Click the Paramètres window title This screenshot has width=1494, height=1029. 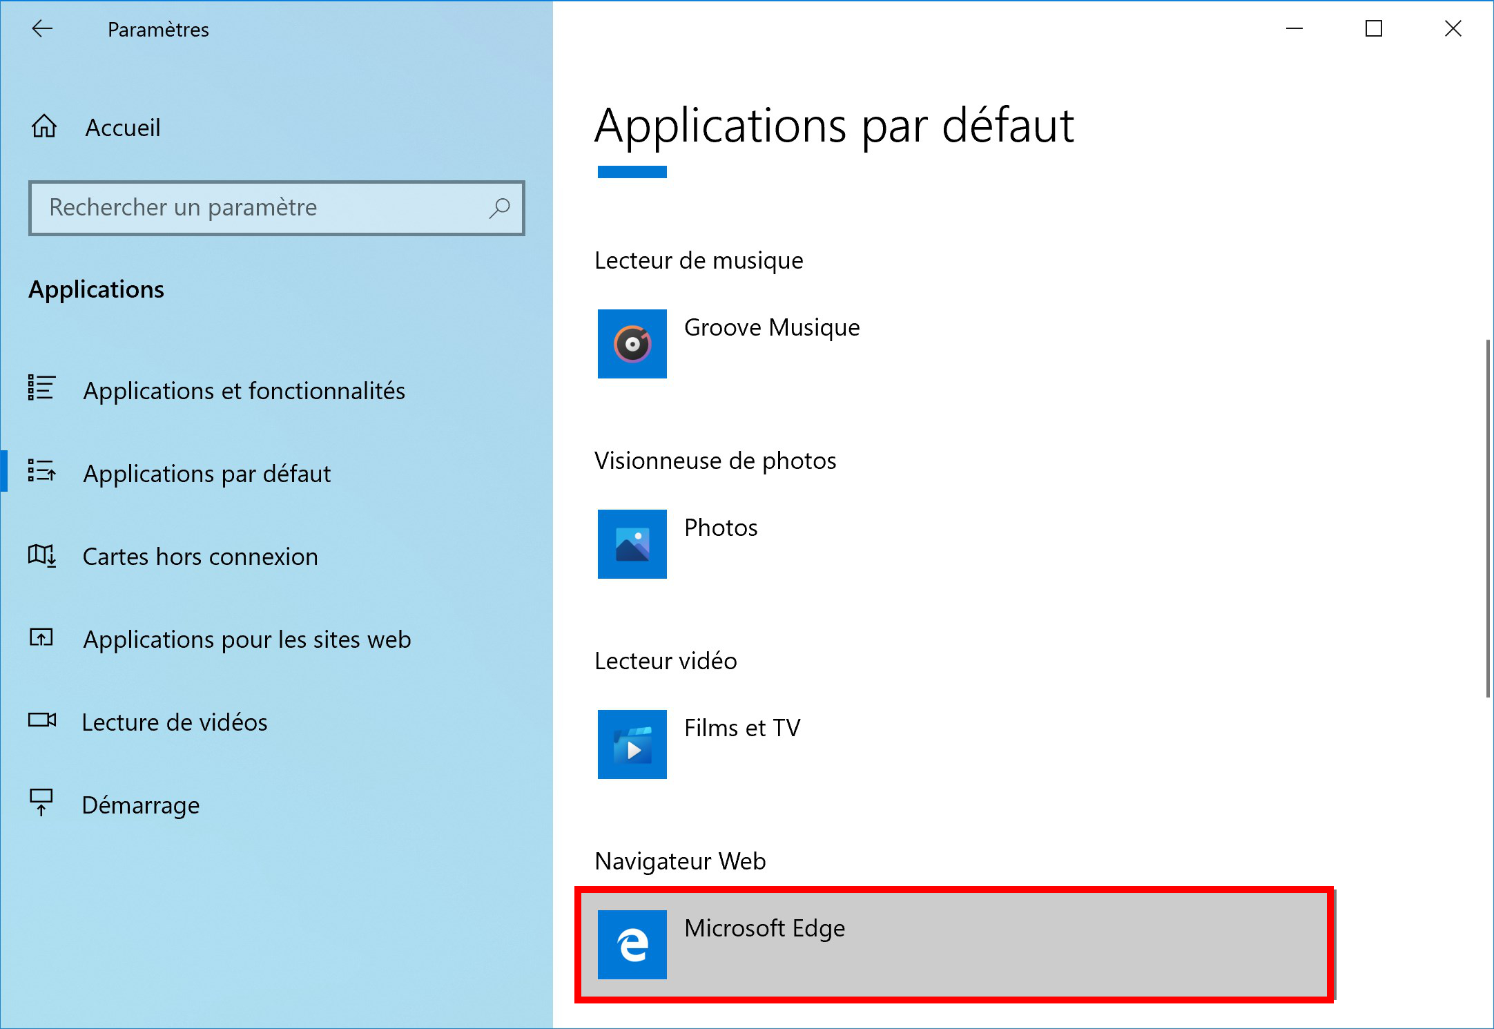click(158, 30)
